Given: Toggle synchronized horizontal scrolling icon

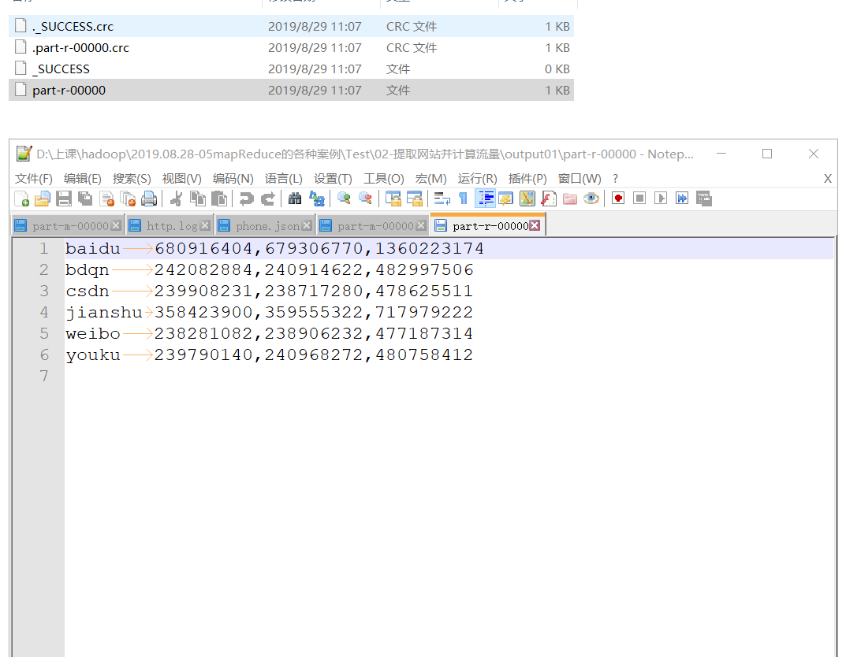Looking at the screenshot, I should (x=415, y=199).
